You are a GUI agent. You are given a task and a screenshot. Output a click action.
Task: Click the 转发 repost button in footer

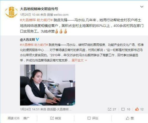pyautogui.click(x=56, y=118)
